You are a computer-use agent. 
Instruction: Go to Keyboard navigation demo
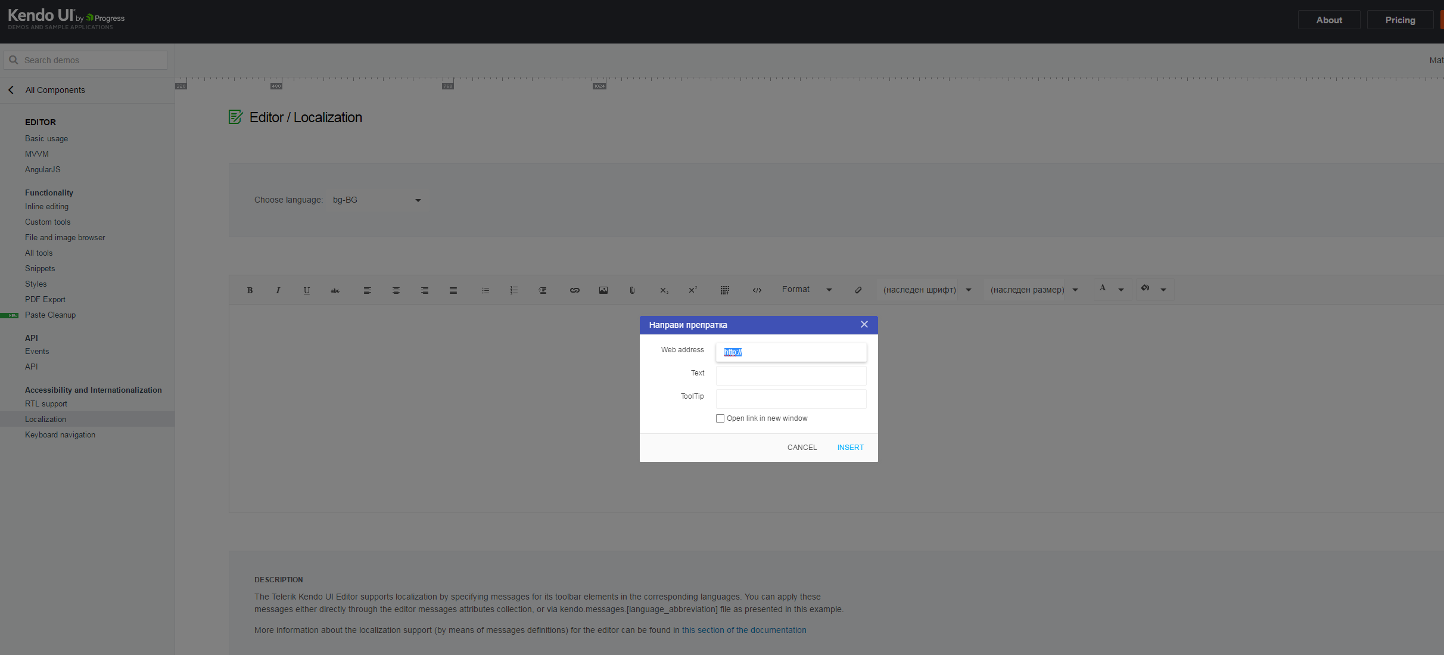(x=60, y=435)
